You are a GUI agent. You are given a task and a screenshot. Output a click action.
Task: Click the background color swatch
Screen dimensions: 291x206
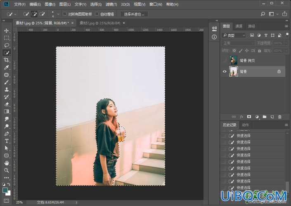[9, 193]
